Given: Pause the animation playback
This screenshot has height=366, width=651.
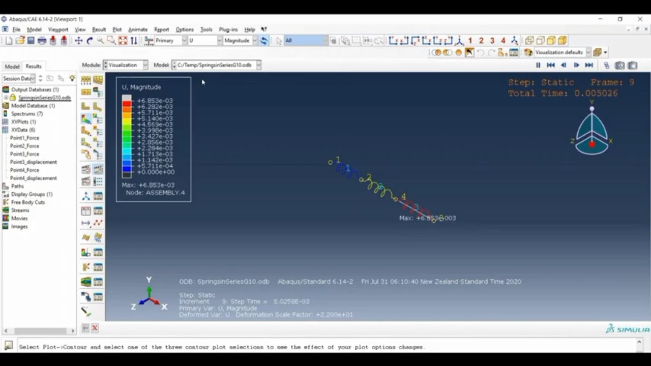Looking at the screenshot, I should click(538, 65).
